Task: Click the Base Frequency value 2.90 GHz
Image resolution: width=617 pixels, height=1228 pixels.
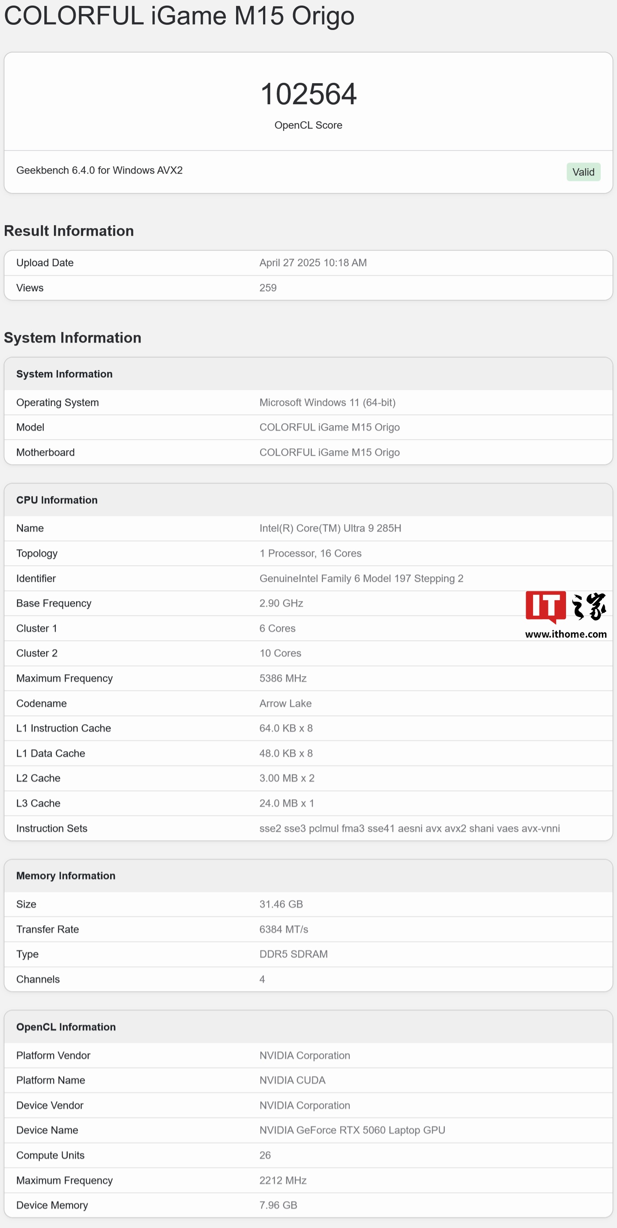Action: [x=281, y=604]
